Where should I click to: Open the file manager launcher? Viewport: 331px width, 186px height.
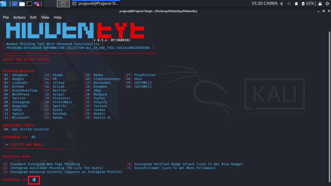coord(22,4)
